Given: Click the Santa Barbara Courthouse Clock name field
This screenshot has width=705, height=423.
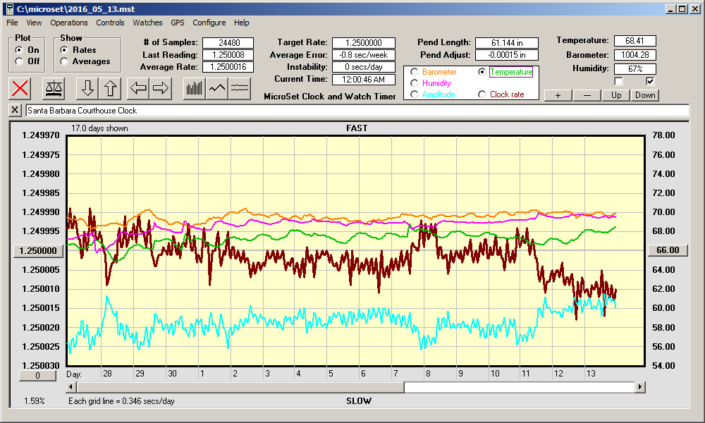Looking at the screenshot, I should [357, 110].
